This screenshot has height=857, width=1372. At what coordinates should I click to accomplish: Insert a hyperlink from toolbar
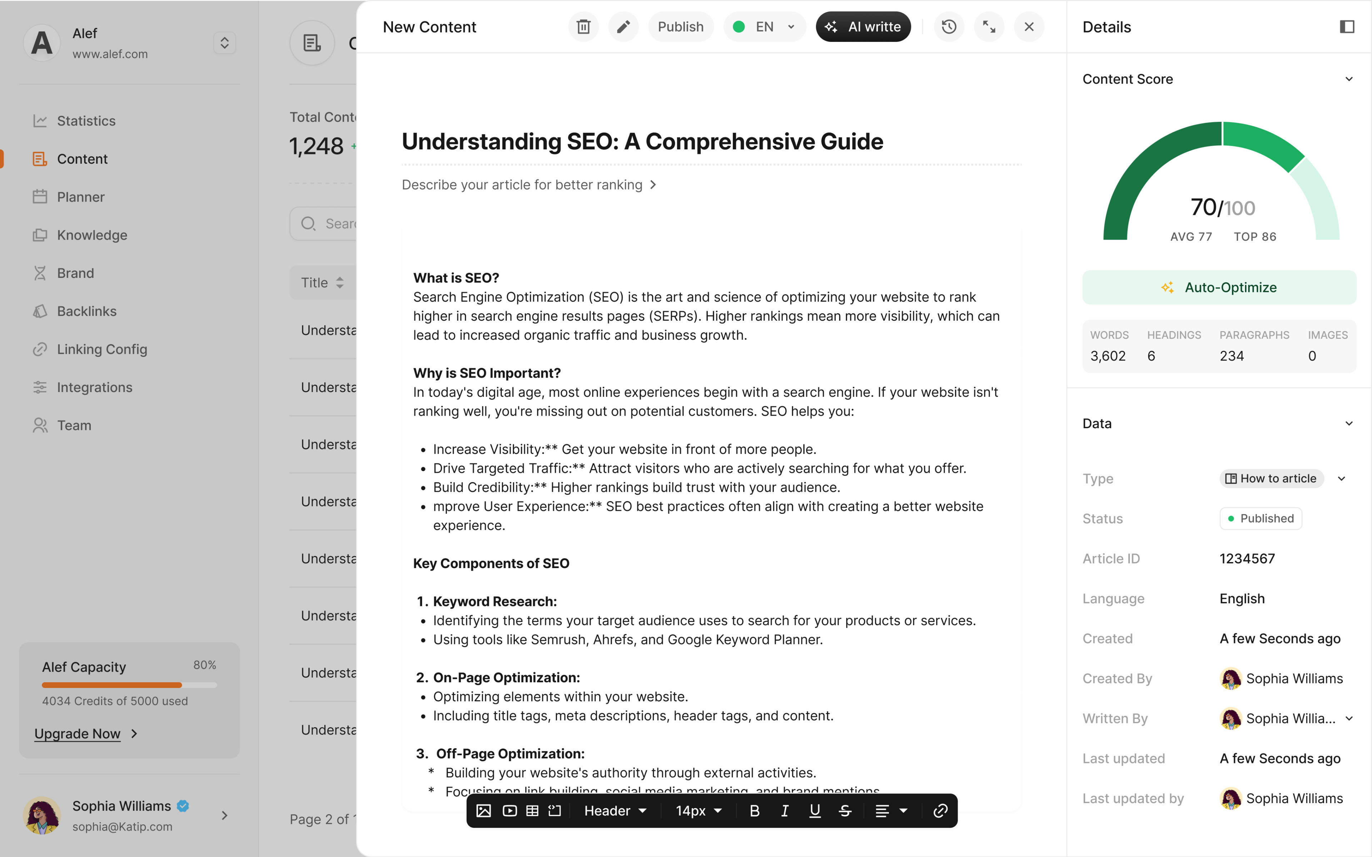click(x=940, y=811)
